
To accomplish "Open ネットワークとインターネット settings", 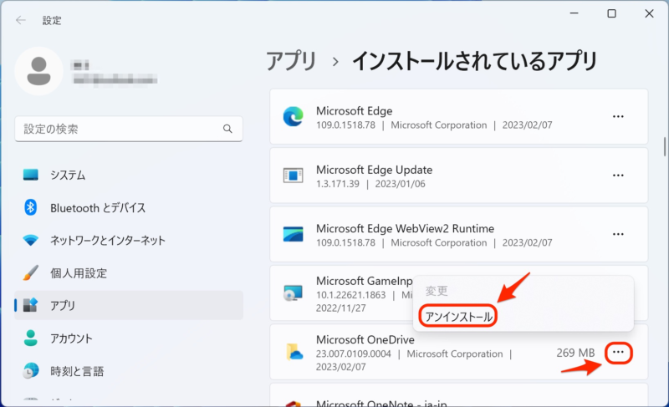I will tap(129, 240).
